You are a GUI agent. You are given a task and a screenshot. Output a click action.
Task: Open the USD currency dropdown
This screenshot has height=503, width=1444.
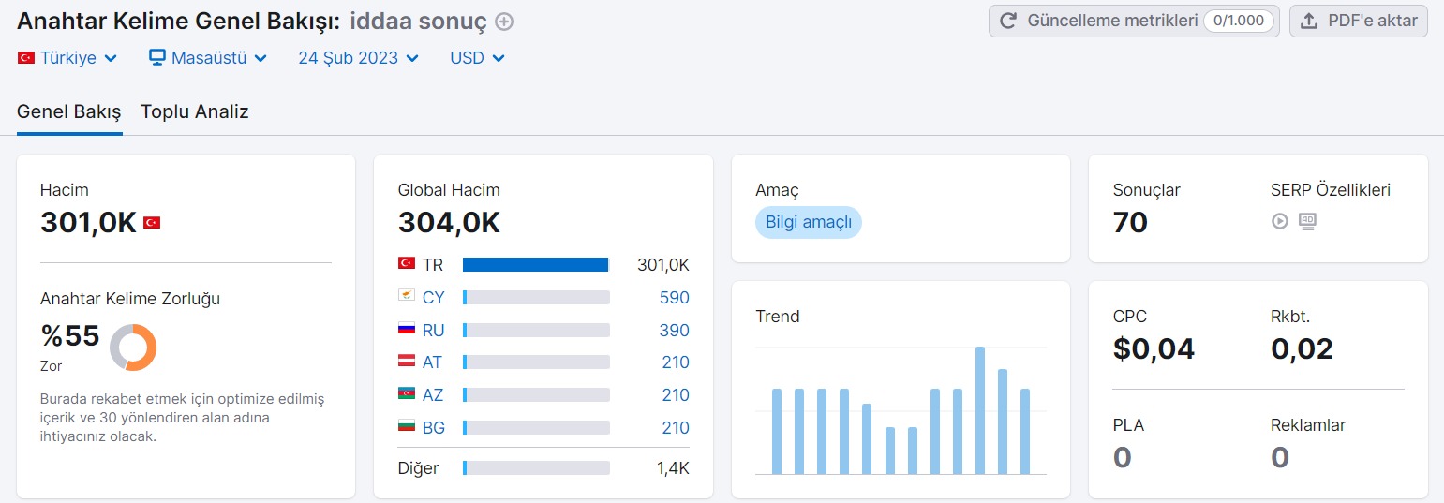click(x=477, y=58)
